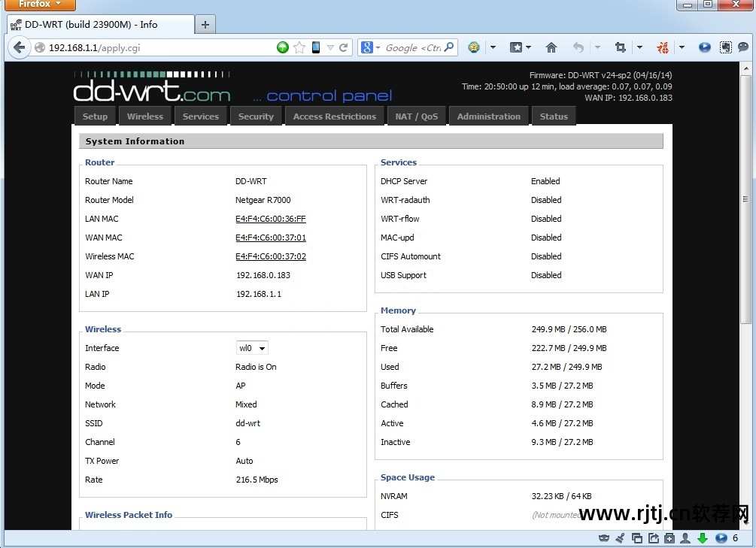This screenshot has height=548, width=756.
Task: Expand the search engine selector arrow
Action: point(378,47)
